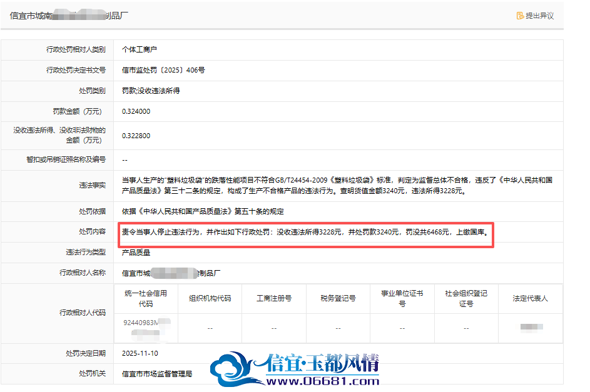Select the 统一社会信用代码 column header
Screen dimensions: 590x392
point(146,298)
